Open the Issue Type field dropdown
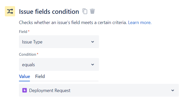 coord(59,42)
